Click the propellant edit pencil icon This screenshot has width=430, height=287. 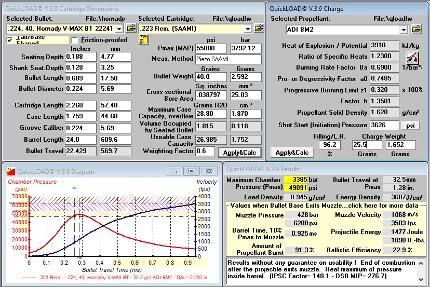point(412,58)
